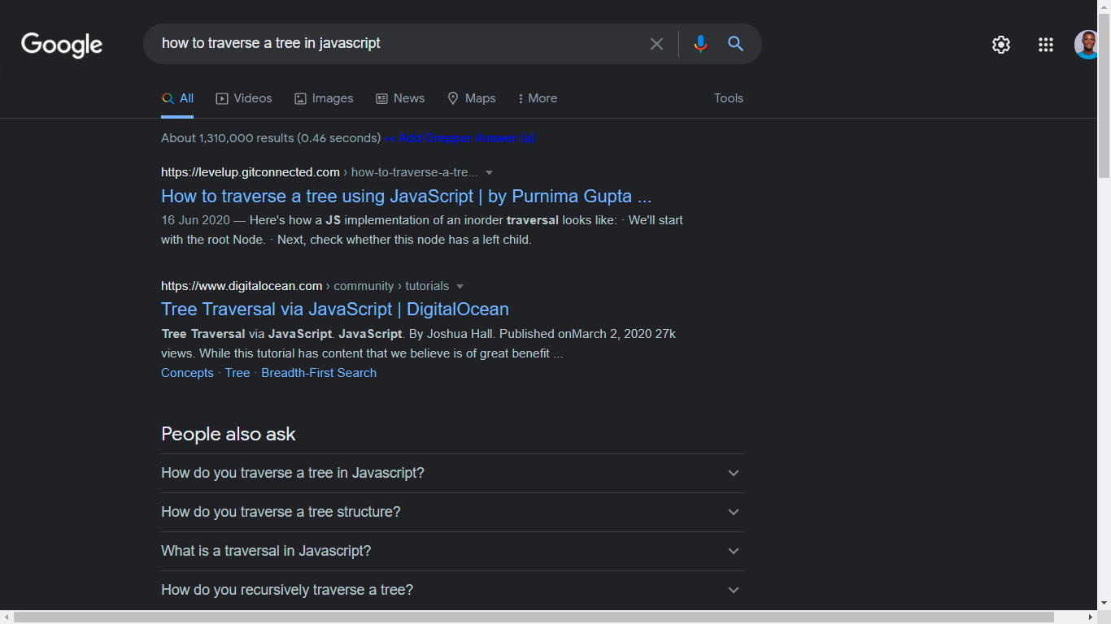Click the scroll down arrow of the vertical scrollbar
The height and width of the screenshot is (624, 1111).
[x=1104, y=604]
